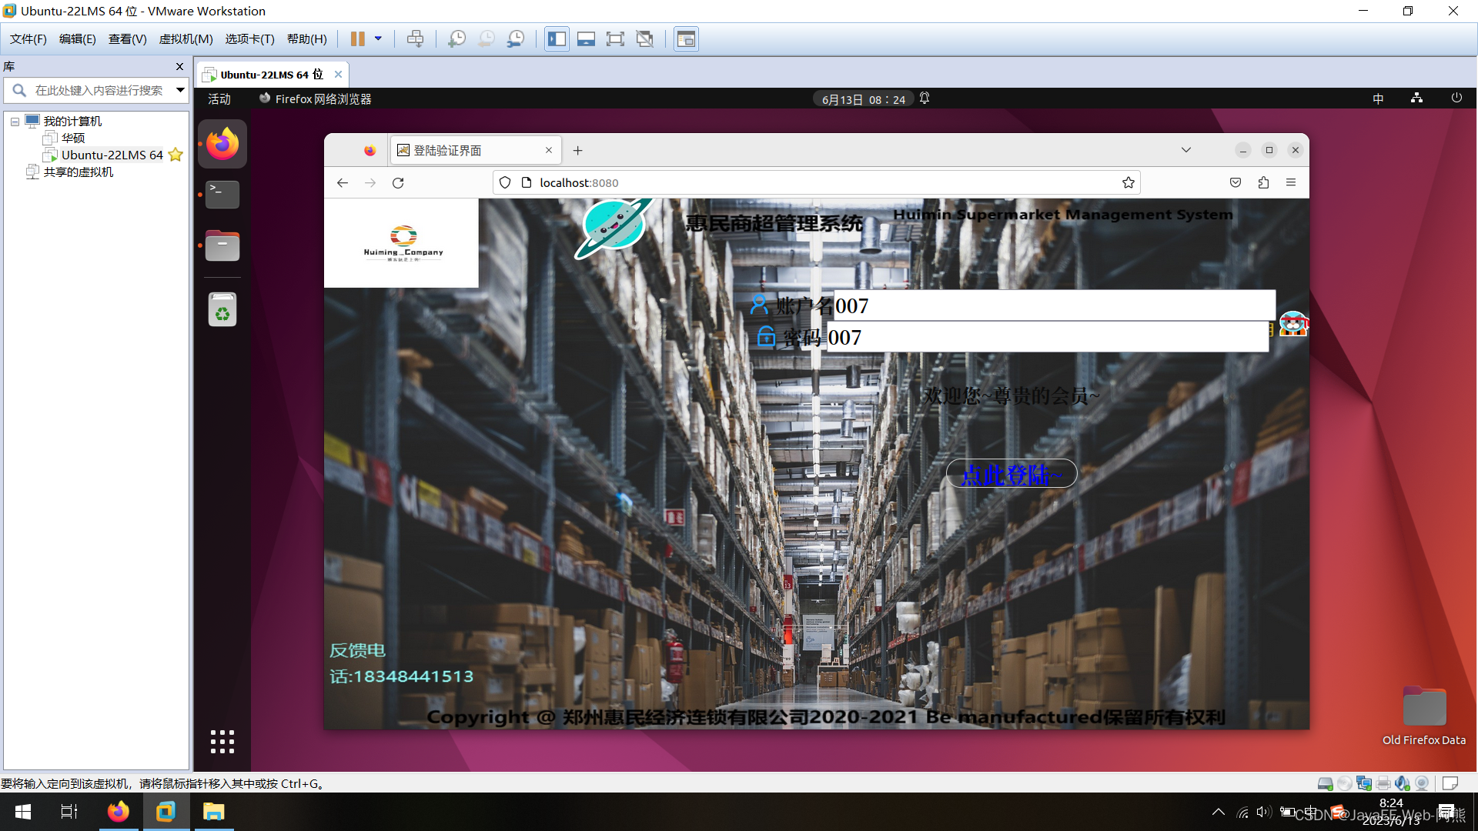Select 共享的虚拟机 in the tree
This screenshot has width=1478, height=831.
click(x=78, y=172)
